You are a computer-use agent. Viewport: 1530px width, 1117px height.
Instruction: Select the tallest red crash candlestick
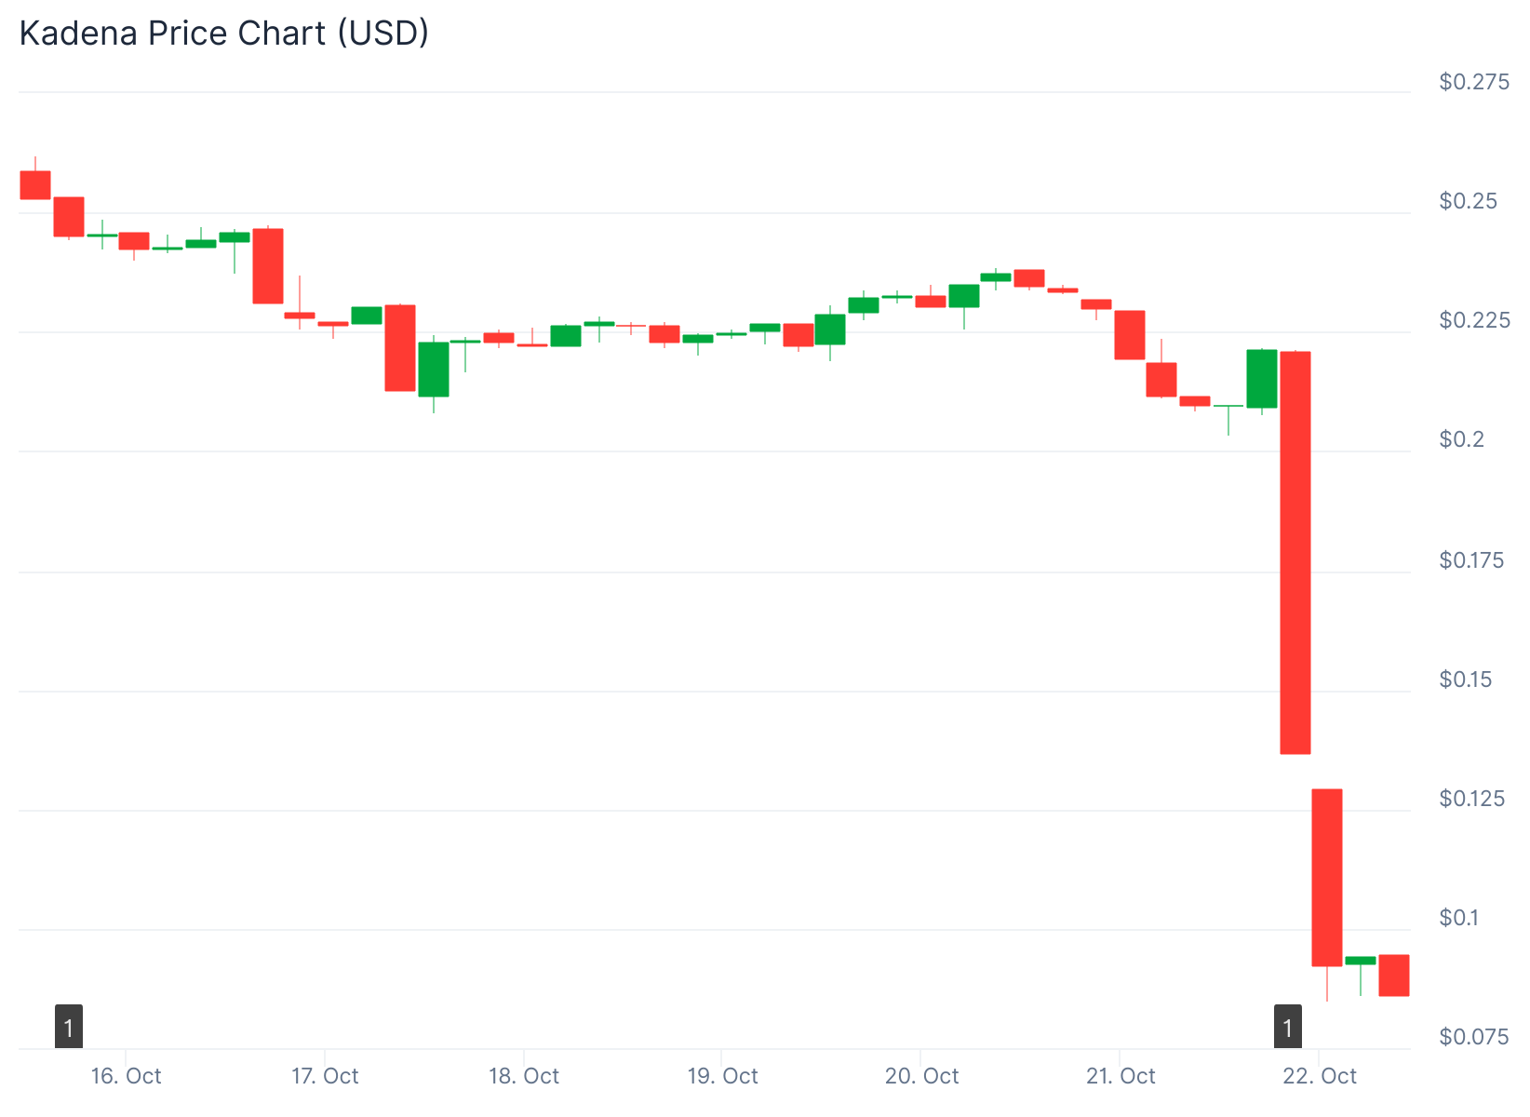pos(1295,553)
